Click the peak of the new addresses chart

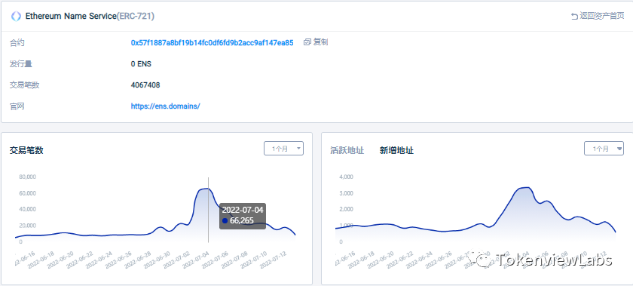524,187
